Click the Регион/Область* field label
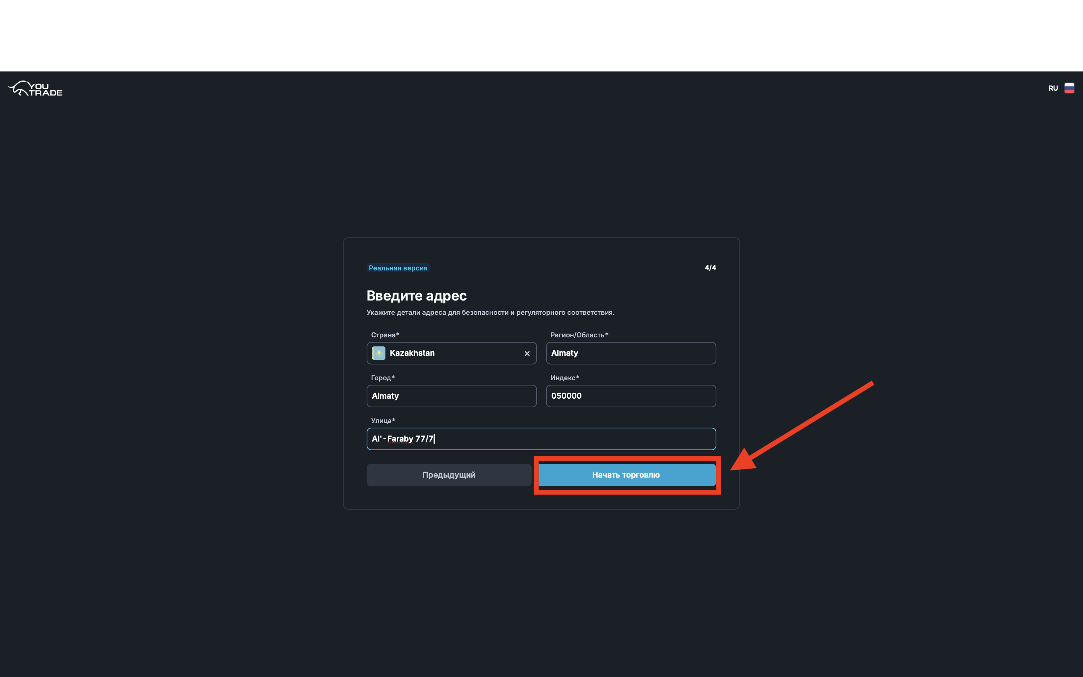Screen dimensions: 1083x677 click(x=579, y=335)
